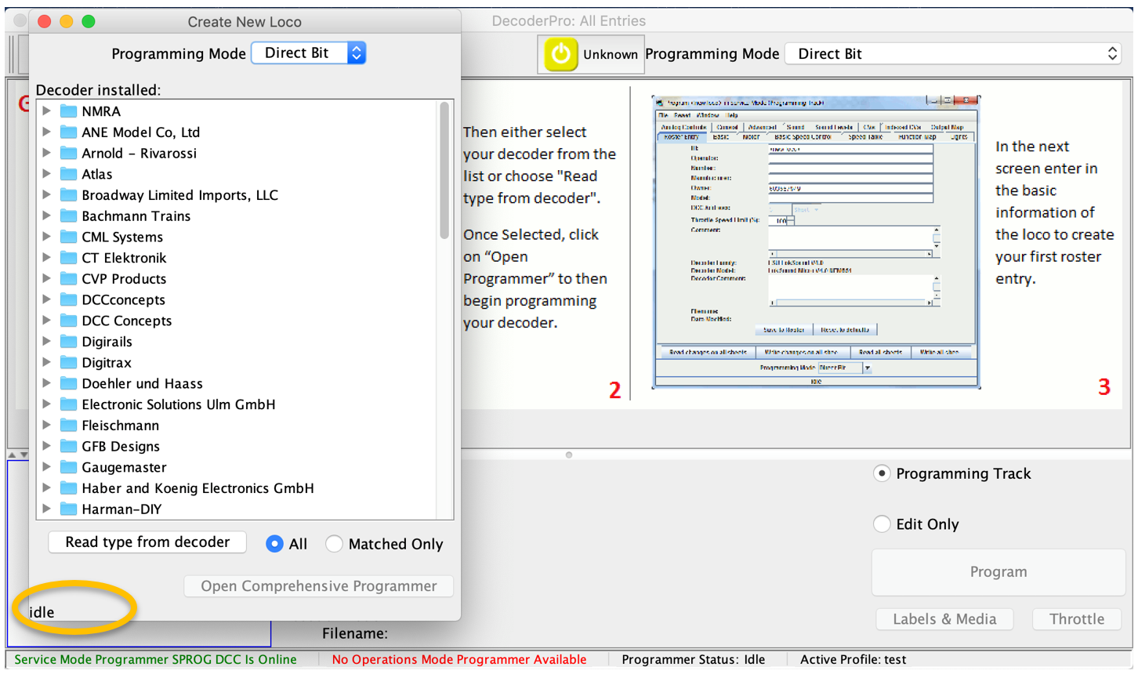Click the CVP Products folder icon

69,279
